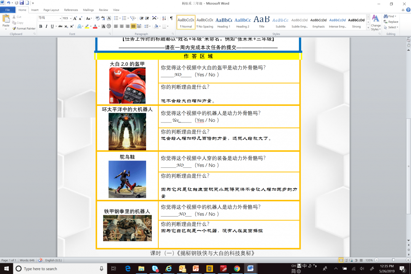The width and height of the screenshot is (411, 274).
Task: Shrink the font size
Action: 80,18
